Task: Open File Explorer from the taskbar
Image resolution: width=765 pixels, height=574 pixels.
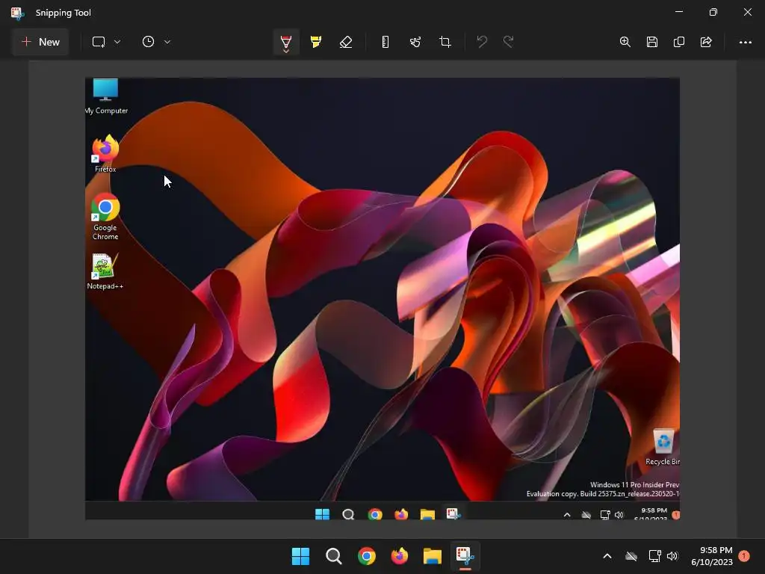Action: point(433,556)
